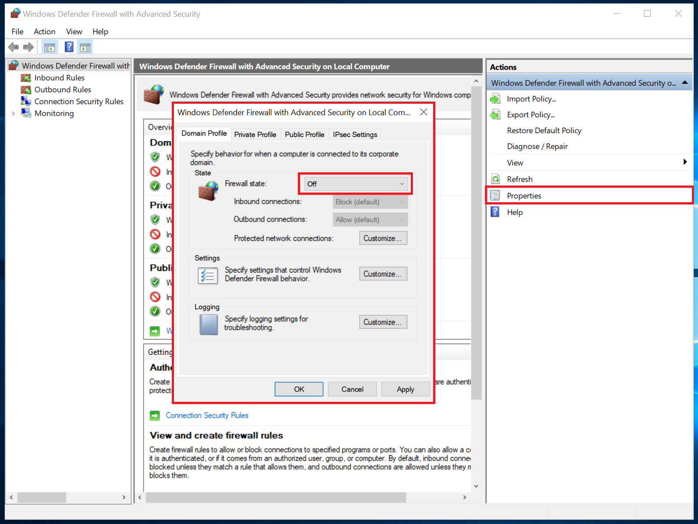
Task: Click the center pane vertical scrollbar down arrow
Action: (476, 486)
